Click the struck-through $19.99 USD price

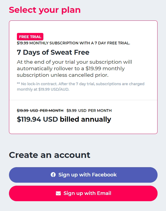coord(40,111)
